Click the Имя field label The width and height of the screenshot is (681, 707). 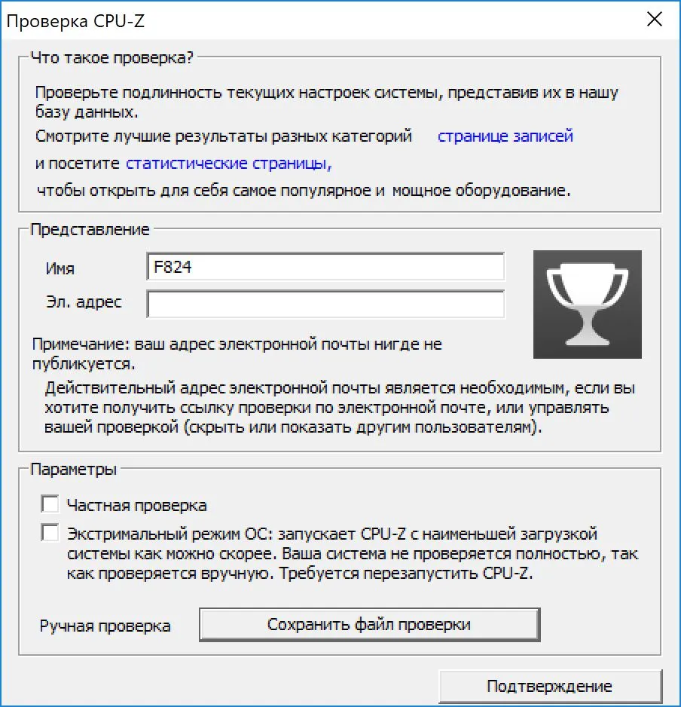(x=60, y=268)
